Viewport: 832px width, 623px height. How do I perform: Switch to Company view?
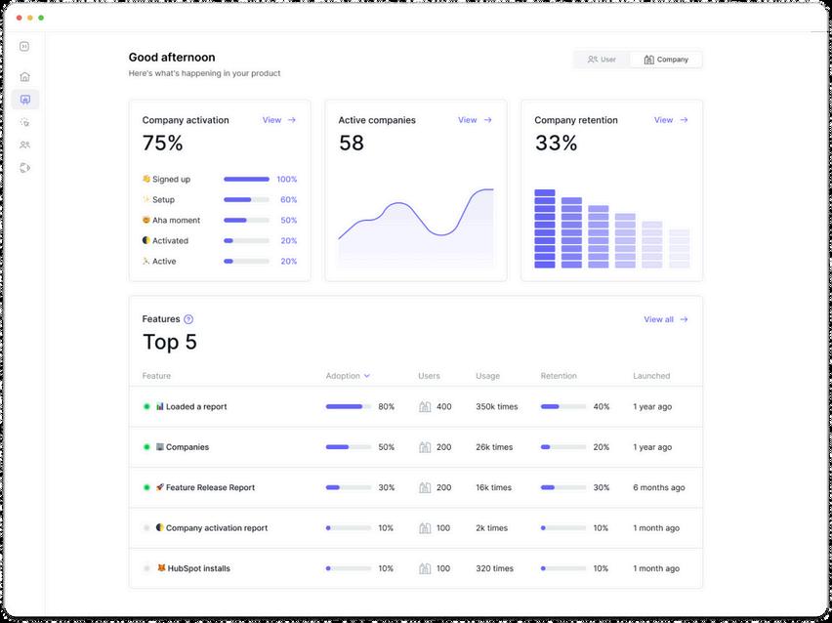click(666, 60)
